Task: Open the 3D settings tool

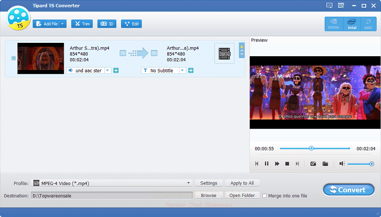Action: pos(107,24)
